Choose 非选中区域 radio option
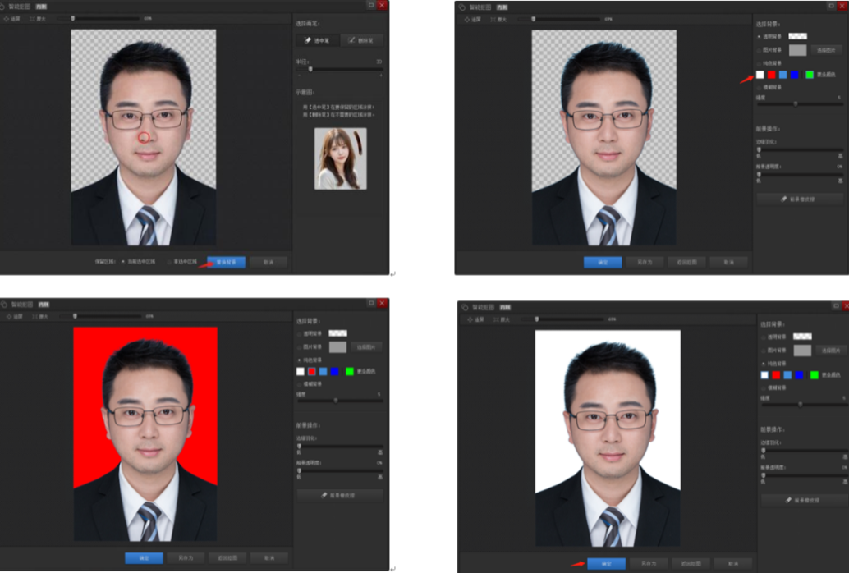849x573 pixels. click(x=170, y=262)
